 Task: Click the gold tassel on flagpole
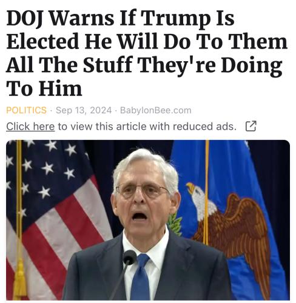[20, 280]
